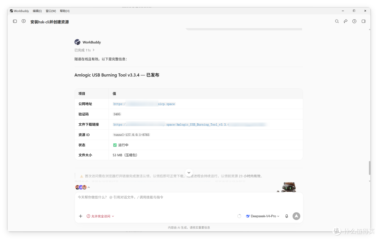Open the 窗口(W) menu
This screenshot has height=239, width=378.
pyautogui.click(x=51, y=11)
